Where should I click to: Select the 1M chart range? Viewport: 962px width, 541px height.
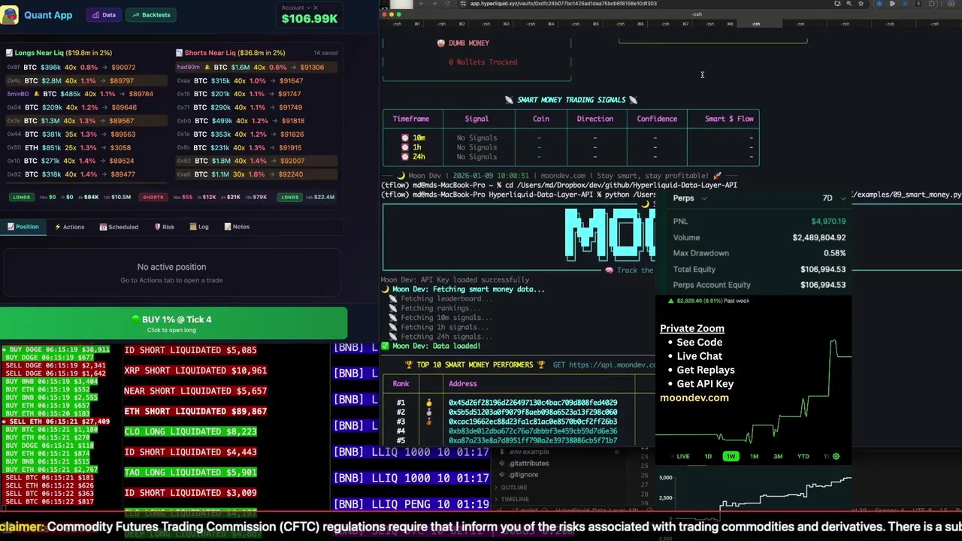click(754, 456)
